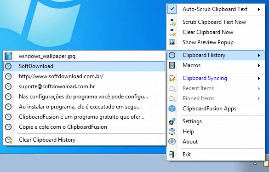This screenshot has height=172, width=269.
Task: Click the clock icon beside suporte@softdownload.com.br
Action: 8,86
